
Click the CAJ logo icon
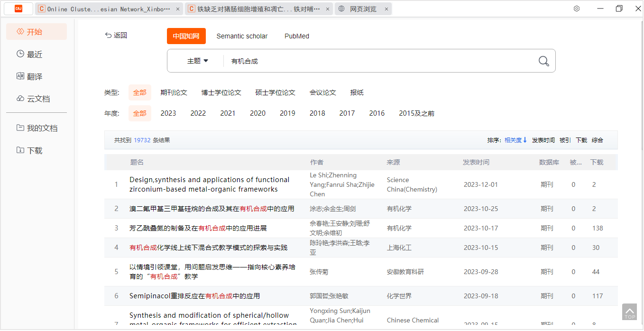click(x=18, y=9)
